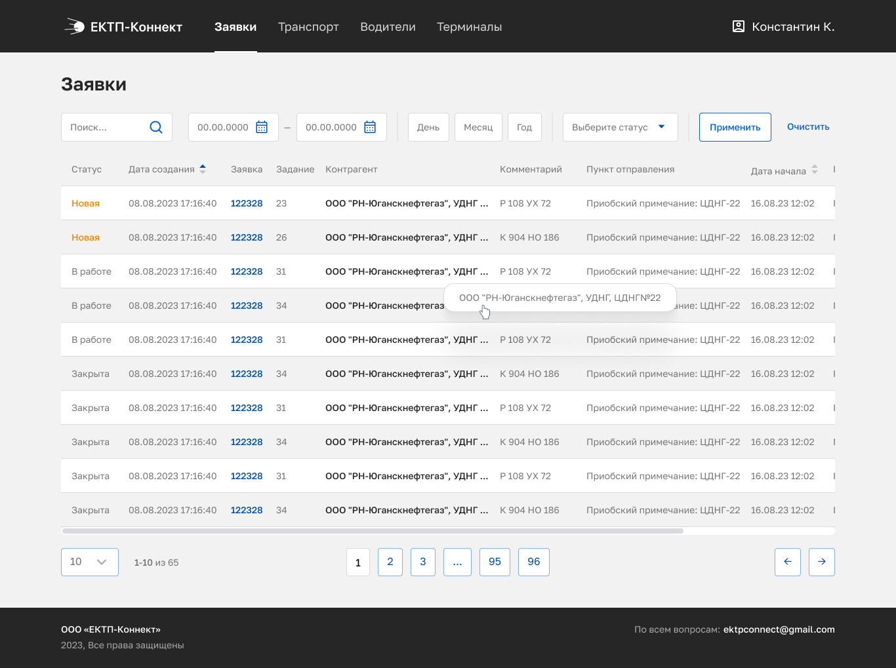Select the День period filter
Screen dimensions: 896x668
pyautogui.click(x=428, y=127)
